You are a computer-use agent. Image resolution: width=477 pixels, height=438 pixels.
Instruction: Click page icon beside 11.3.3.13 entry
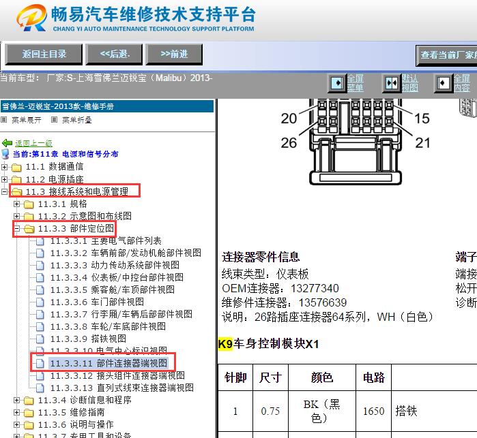(x=40, y=388)
